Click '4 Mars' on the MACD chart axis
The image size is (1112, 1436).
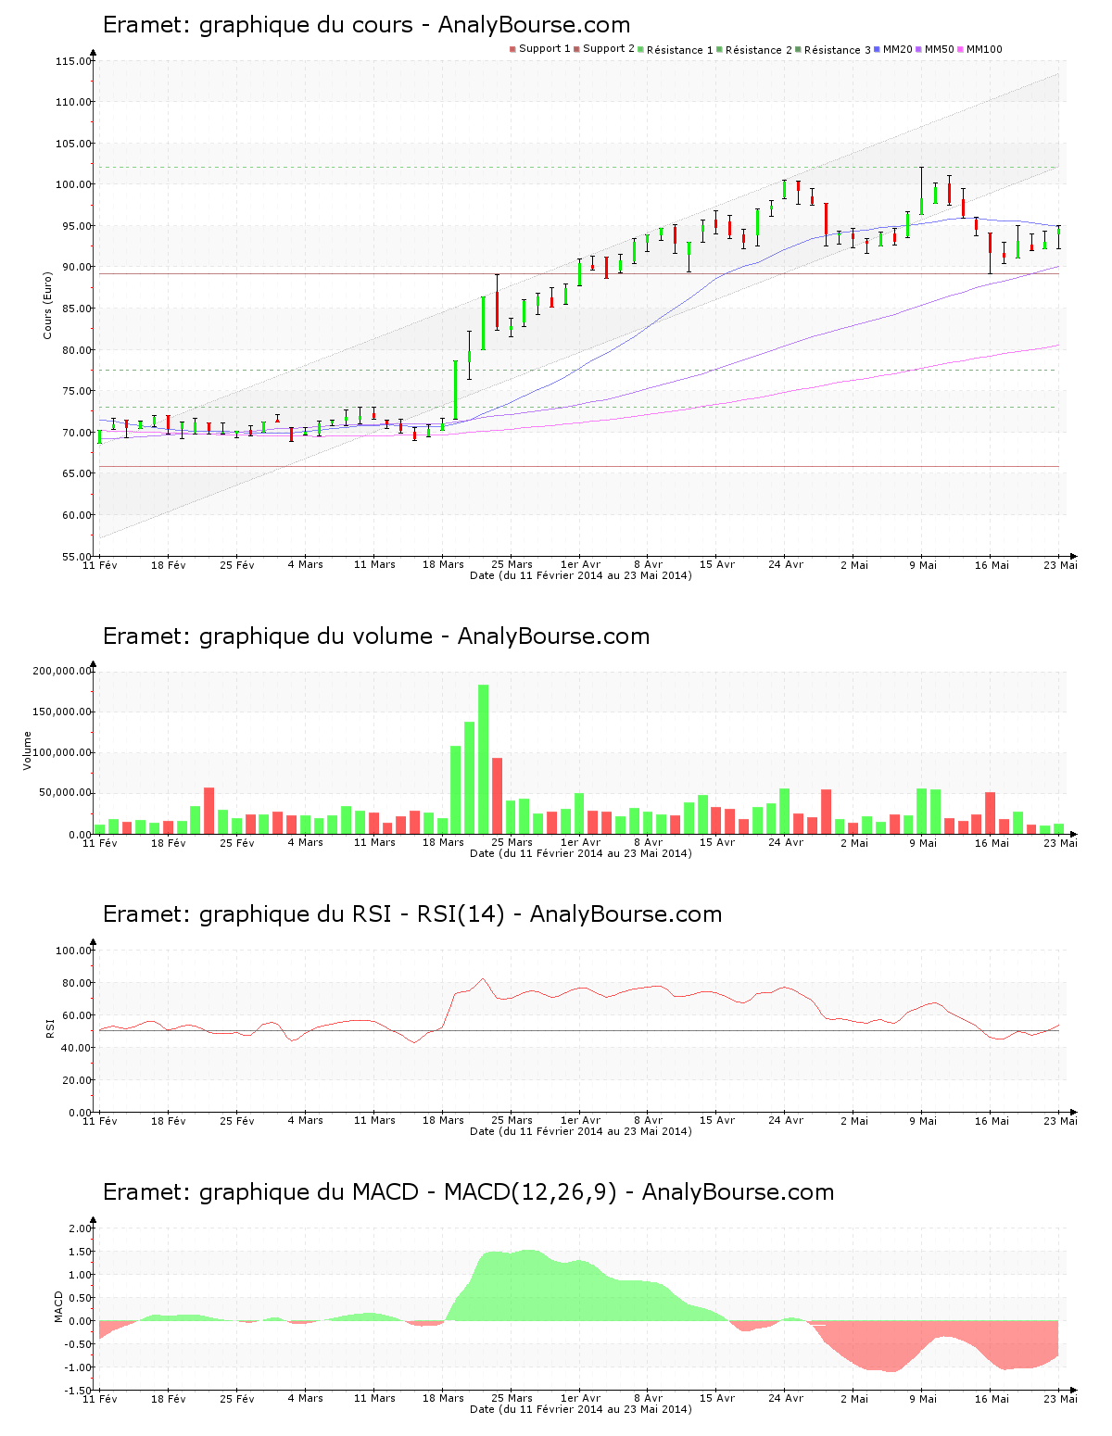[306, 1398]
